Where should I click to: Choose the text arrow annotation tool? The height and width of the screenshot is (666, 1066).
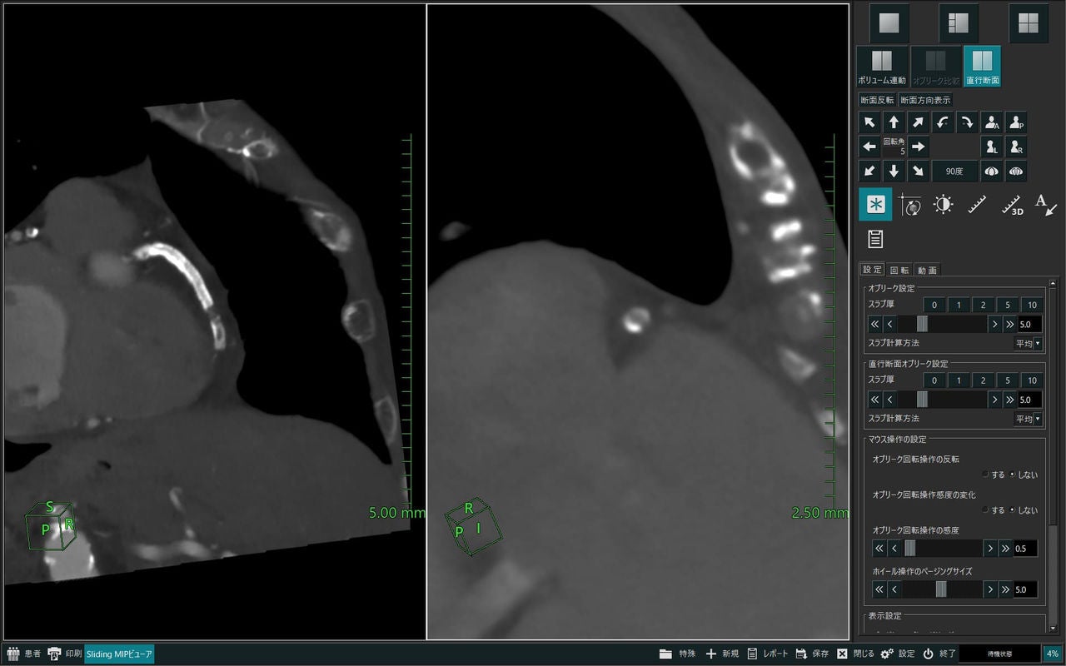click(x=1046, y=205)
